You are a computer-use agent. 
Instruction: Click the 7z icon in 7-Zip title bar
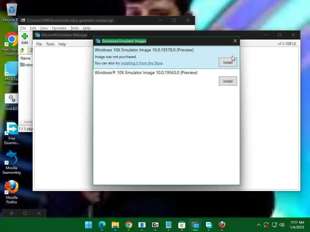pyautogui.click(x=23, y=20)
